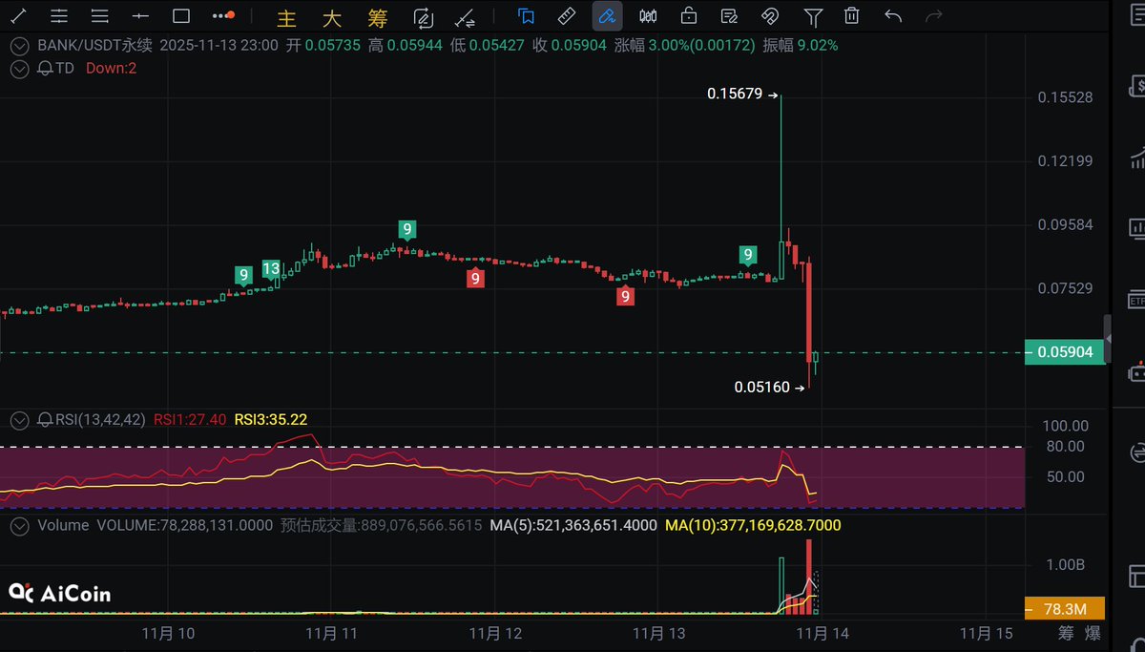Image resolution: width=1145 pixels, height=652 pixels.
Task: Click the candlestick chart style icon
Action: tap(648, 15)
